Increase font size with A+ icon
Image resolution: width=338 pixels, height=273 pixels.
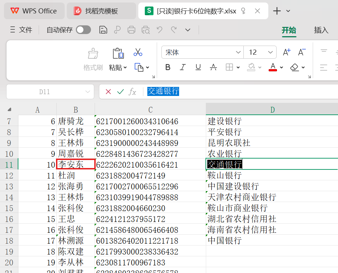click(x=286, y=52)
